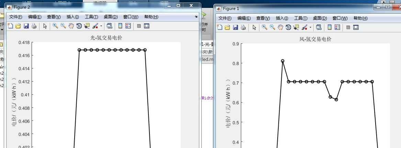
Task: Click y-axis label 电价 in Figure 1
Action: [x=229, y=103]
